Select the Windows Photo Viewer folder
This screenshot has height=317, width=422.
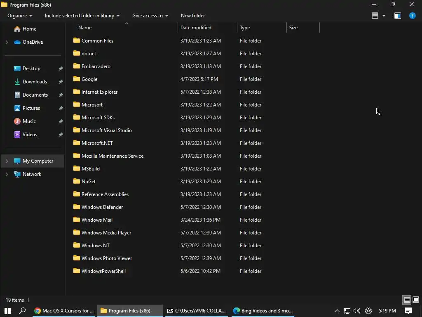pos(107,258)
